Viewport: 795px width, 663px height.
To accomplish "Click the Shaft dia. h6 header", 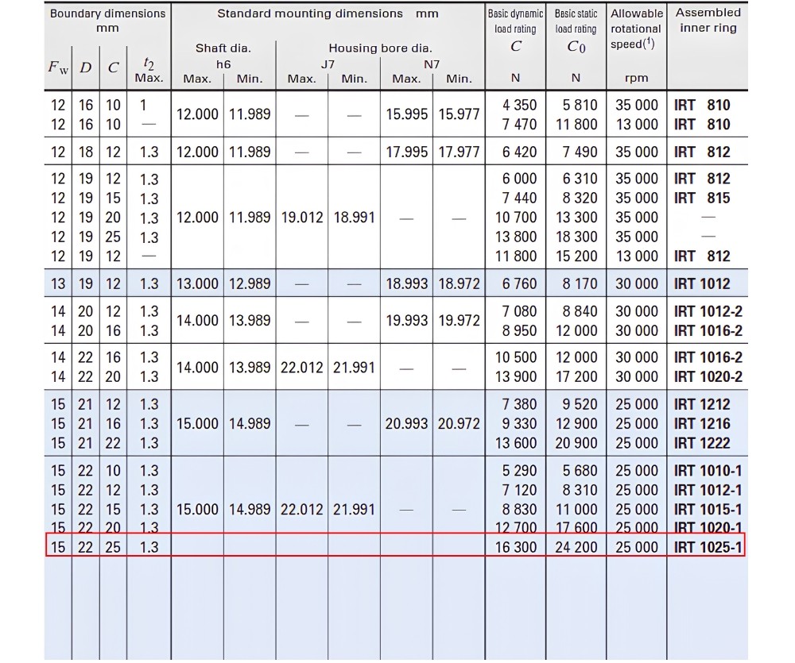I will click(223, 56).
